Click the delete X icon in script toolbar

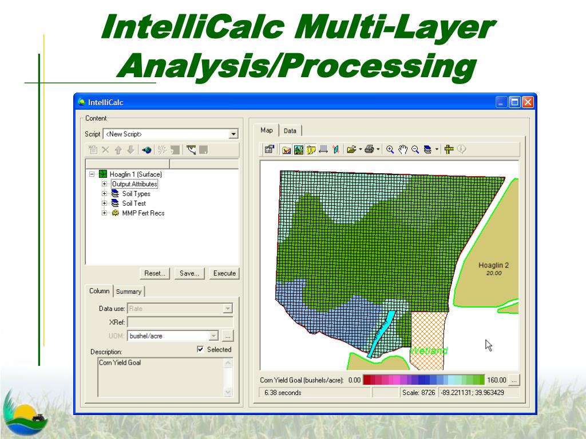pyautogui.click(x=105, y=150)
